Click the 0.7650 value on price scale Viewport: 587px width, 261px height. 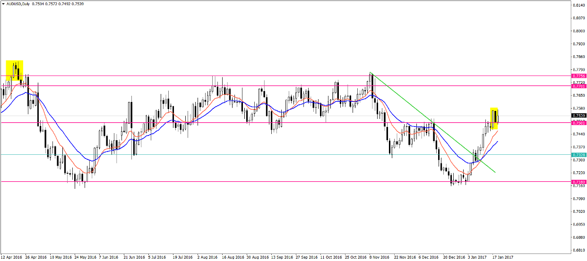[x=579, y=95]
